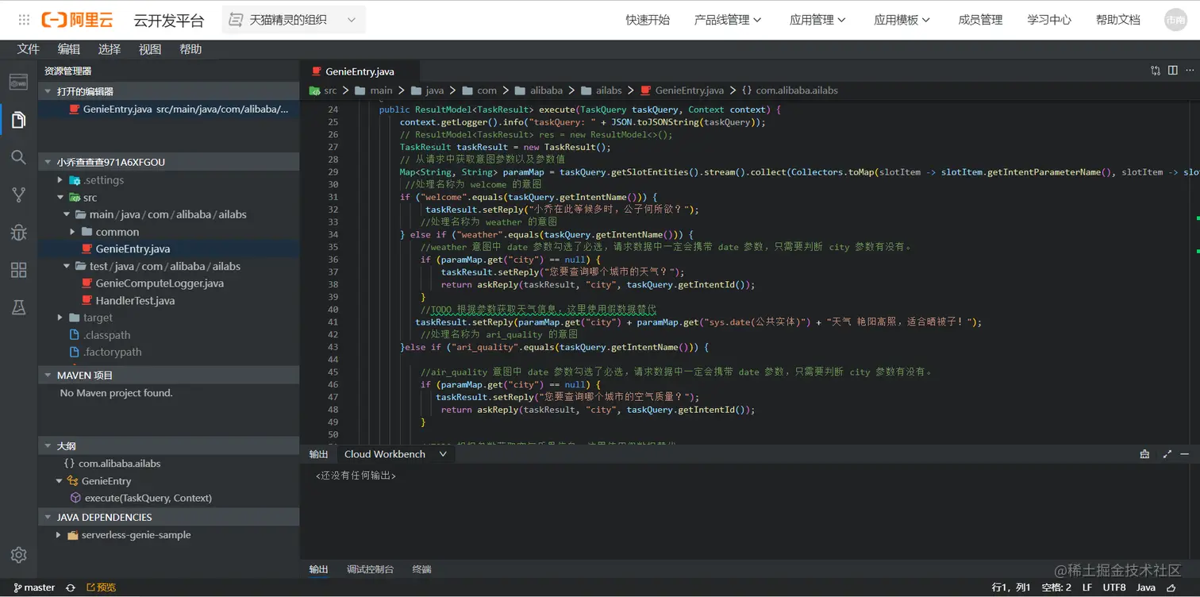Click the thumbs-up feedback icon

[x=1171, y=587]
